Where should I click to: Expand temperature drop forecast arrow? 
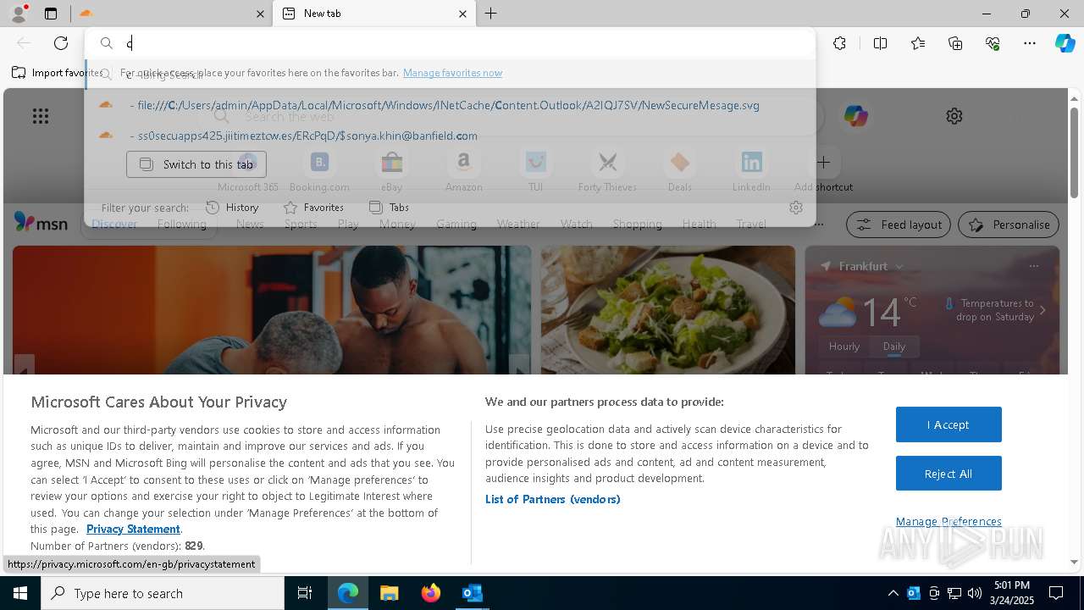tap(1043, 310)
